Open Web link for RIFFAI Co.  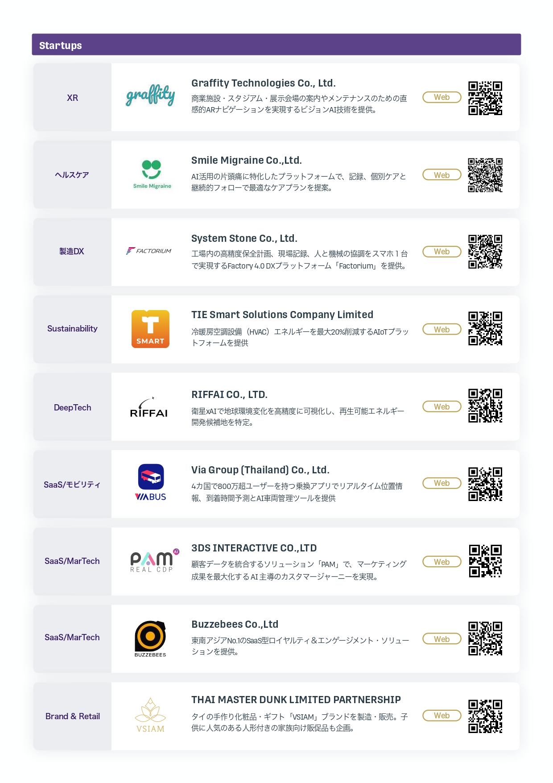pos(442,406)
